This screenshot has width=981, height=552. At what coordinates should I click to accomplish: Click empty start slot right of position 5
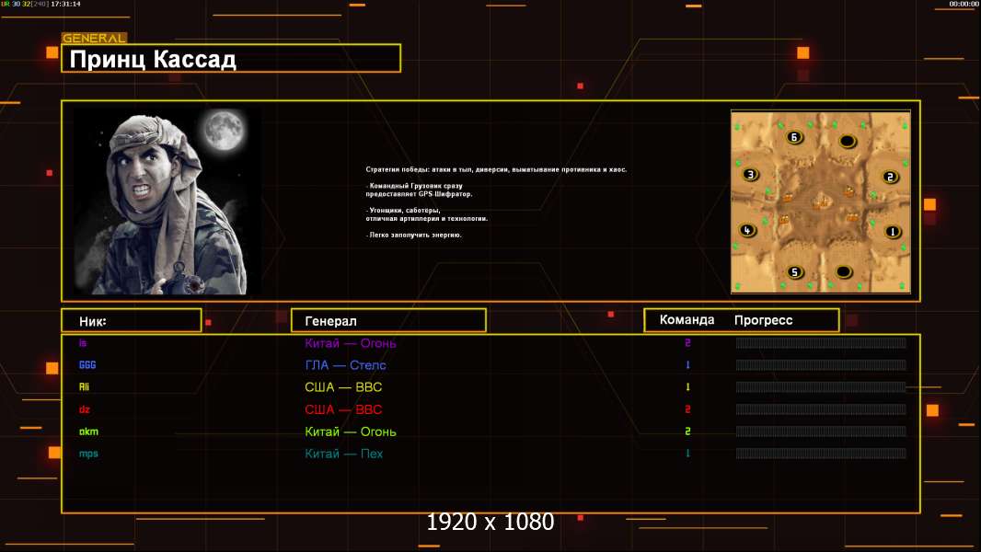pyautogui.click(x=844, y=270)
